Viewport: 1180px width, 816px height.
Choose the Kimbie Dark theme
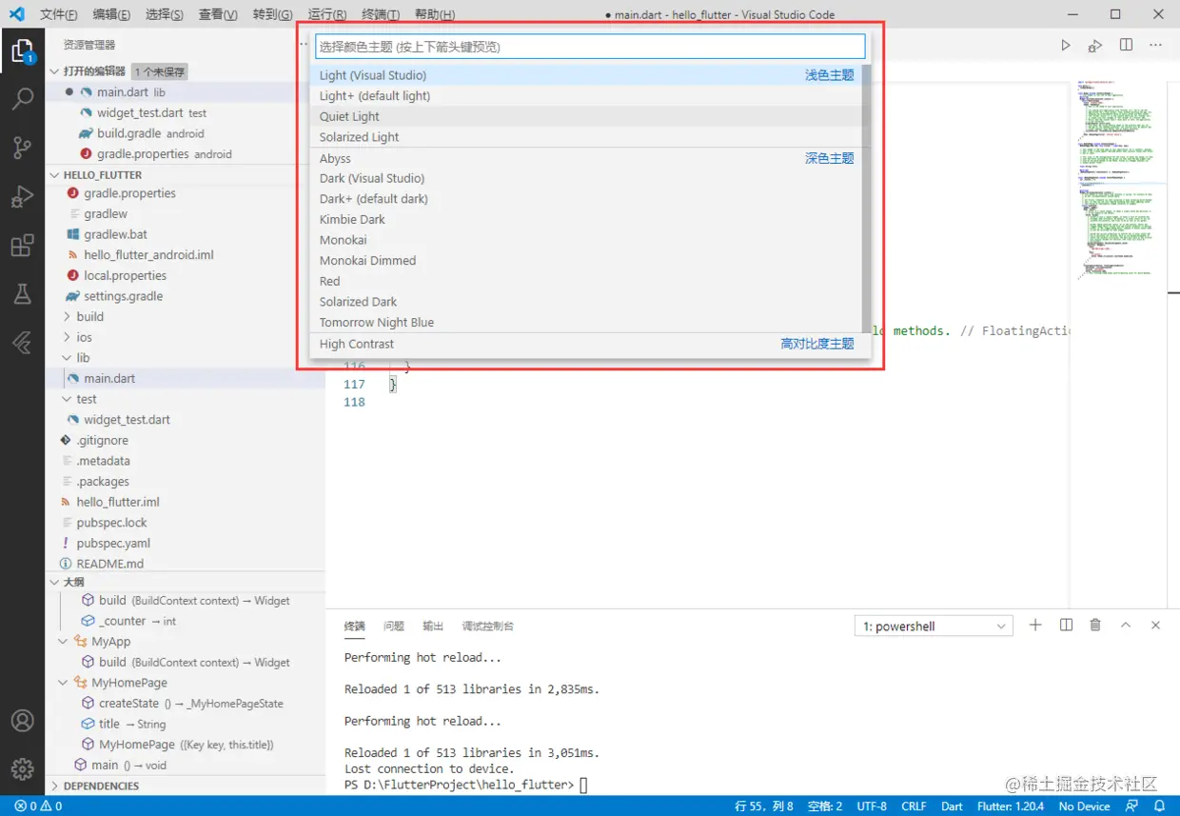pyautogui.click(x=586, y=220)
